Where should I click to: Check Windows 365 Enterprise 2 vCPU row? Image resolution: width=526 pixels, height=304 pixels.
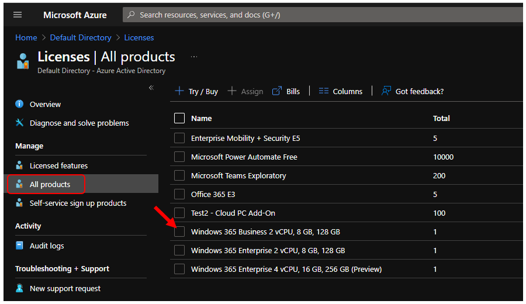[x=179, y=250]
